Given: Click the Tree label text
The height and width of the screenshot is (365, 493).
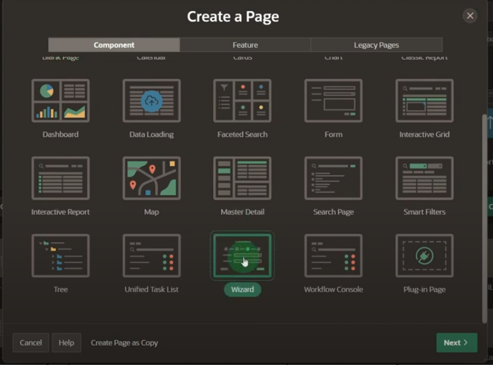Looking at the screenshot, I should pyautogui.click(x=60, y=289).
